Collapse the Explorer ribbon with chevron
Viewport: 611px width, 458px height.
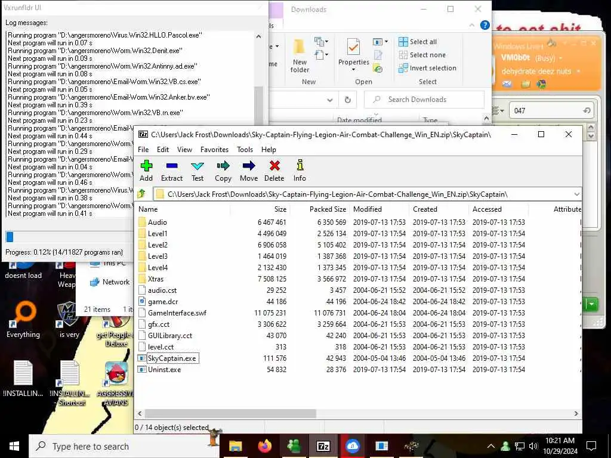(x=472, y=25)
